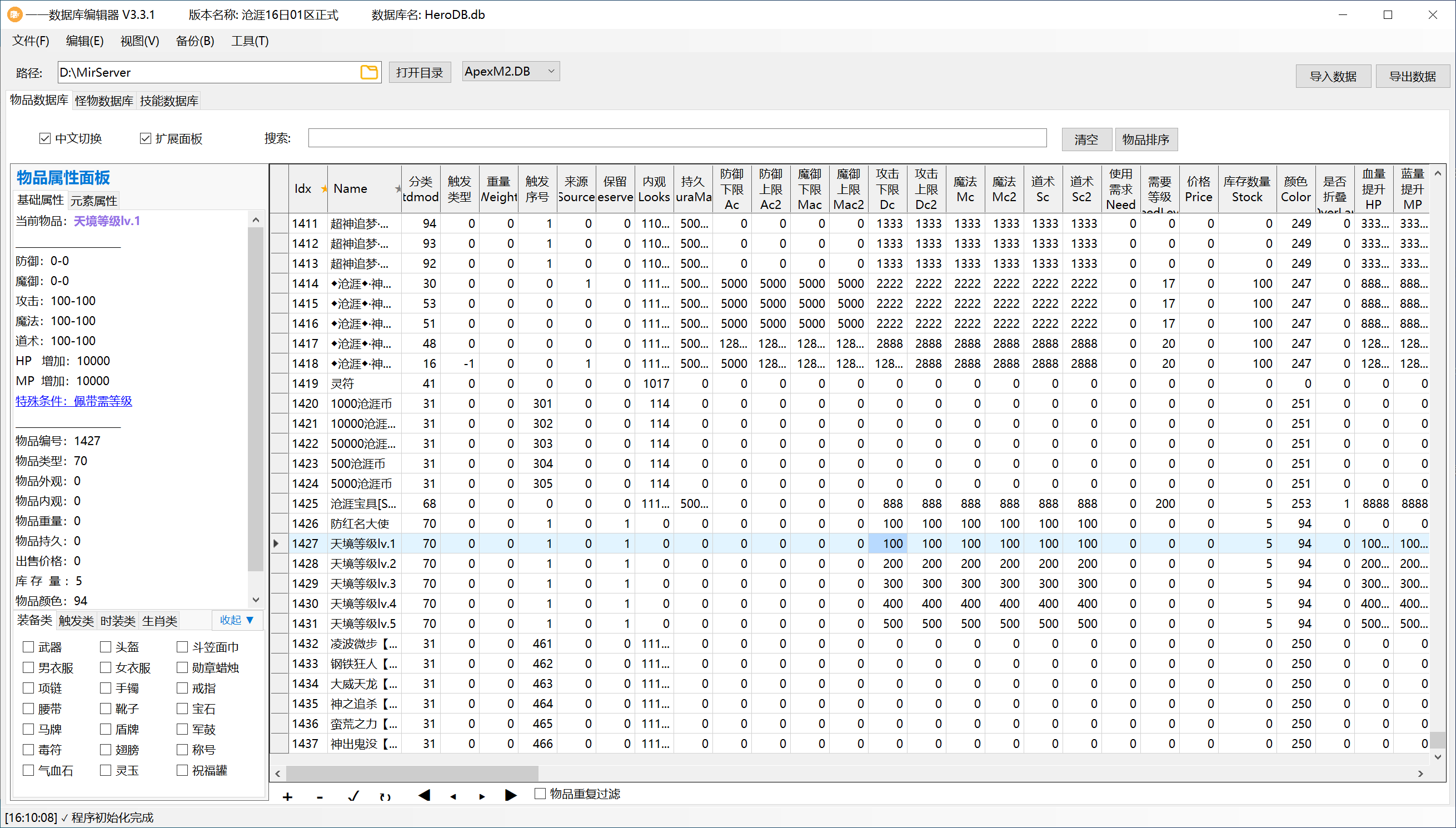1456x828 pixels.
Task: Check the 男衣服 filter checkbox
Action: point(28,667)
